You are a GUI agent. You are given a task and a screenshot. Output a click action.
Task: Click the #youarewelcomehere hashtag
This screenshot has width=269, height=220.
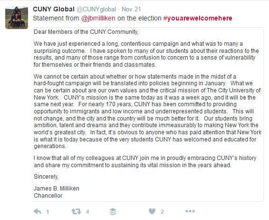point(198,18)
